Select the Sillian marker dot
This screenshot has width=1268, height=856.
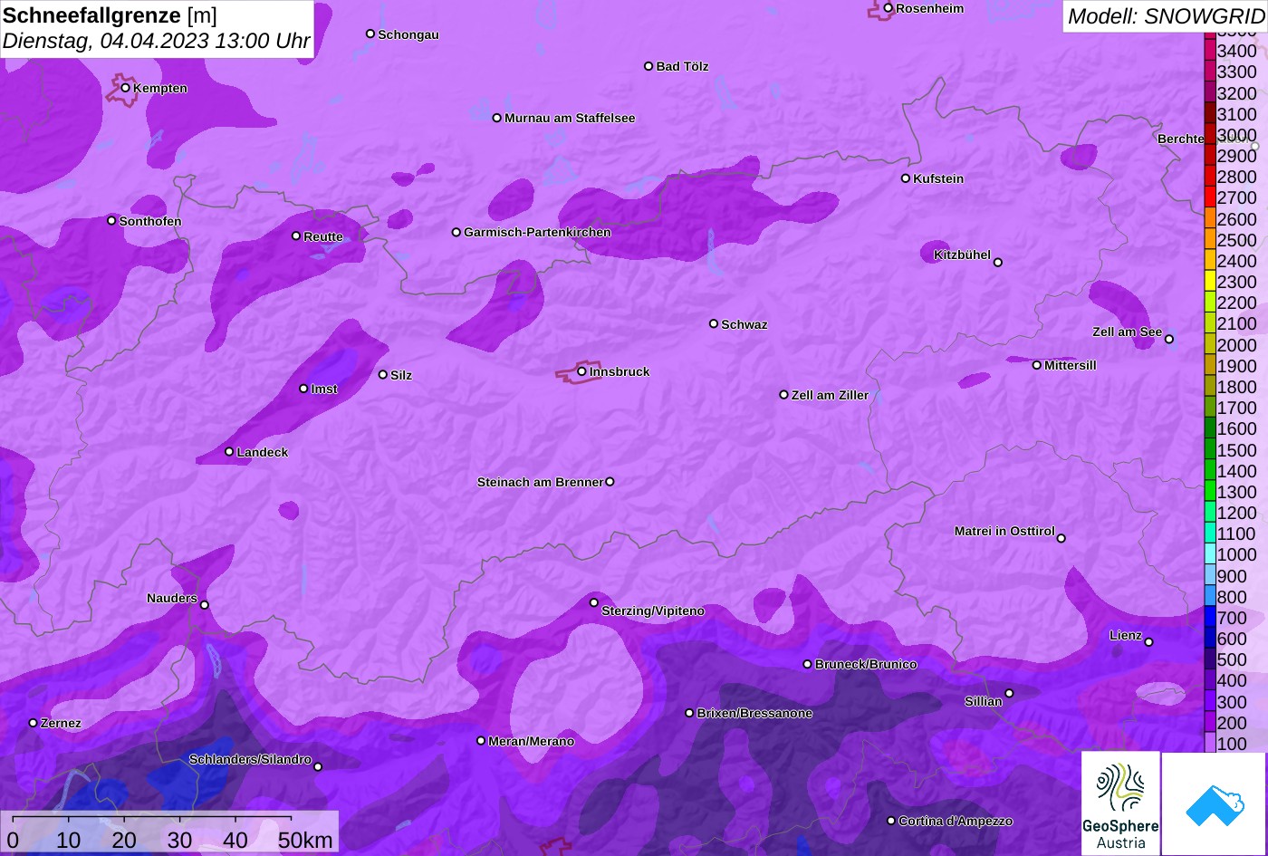[x=1009, y=694]
